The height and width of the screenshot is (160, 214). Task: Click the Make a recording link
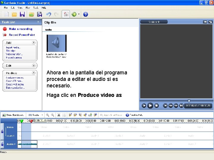coord(21,29)
